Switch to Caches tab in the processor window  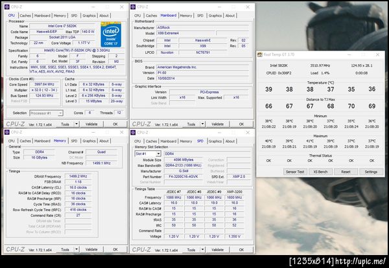pyautogui.click(x=25, y=14)
